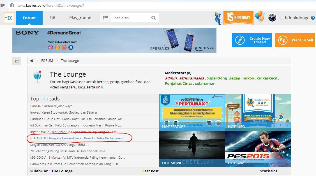Open moderator gegep profile
The image size is (316, 176).
click(x=235, y=78)
